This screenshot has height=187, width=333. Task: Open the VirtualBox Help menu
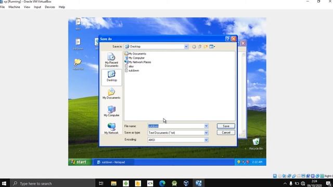click(x=62, y=7)
